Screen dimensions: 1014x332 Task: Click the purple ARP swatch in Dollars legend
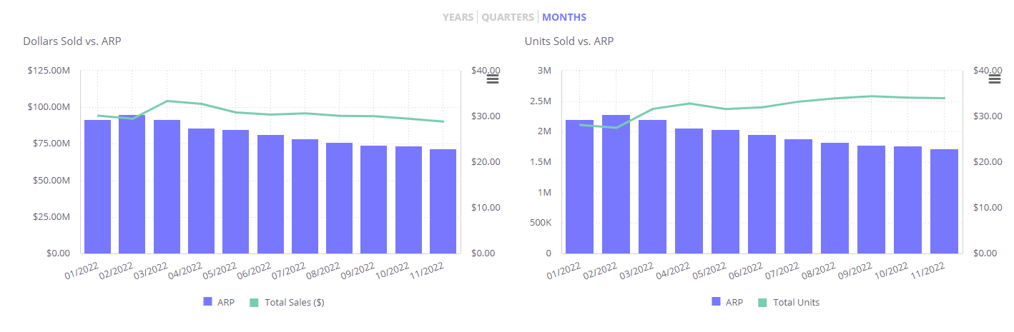(x=208, y=302)
